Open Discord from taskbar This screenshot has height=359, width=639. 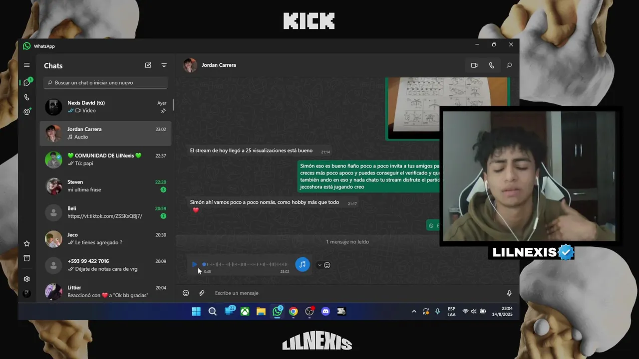[x=325, y=312]
